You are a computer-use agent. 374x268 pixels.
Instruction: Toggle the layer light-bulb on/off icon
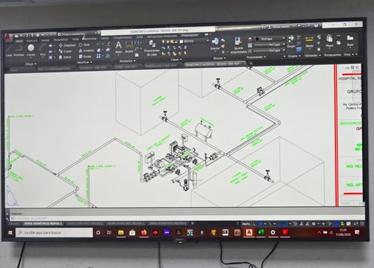tap(163, 42)
